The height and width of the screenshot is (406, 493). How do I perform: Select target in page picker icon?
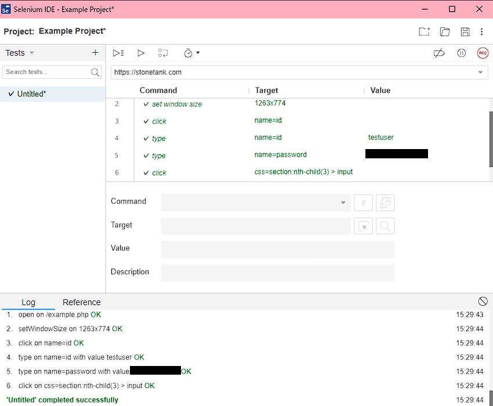click(x=363, y=226)
